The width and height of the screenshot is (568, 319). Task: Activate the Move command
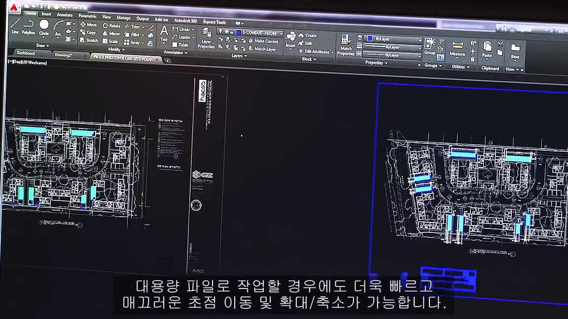pyautogui.click(x=89, y=25)
